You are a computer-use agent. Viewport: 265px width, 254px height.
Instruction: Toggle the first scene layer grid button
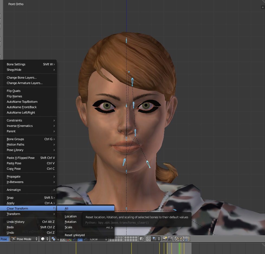126,237
